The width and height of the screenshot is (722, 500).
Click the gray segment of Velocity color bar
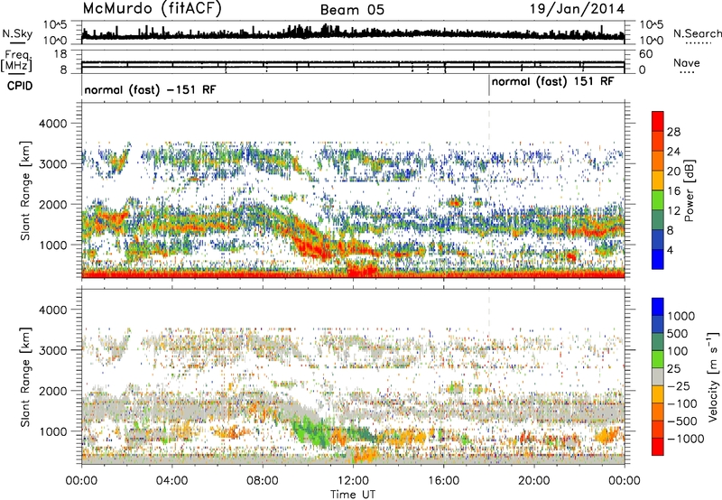click(658, 376)
